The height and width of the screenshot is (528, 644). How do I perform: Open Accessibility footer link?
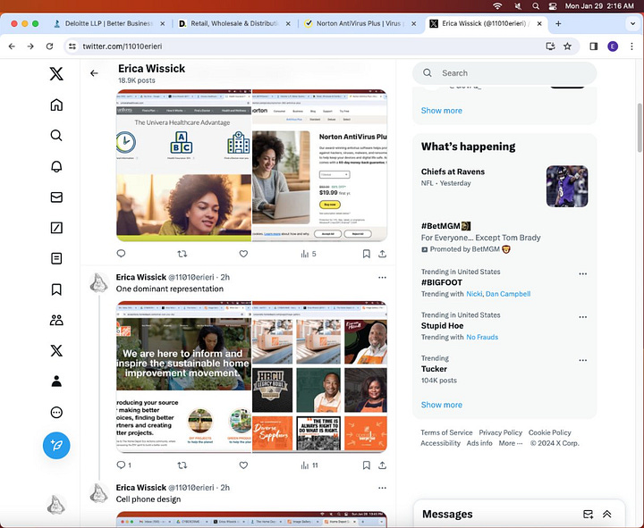coord(440,443)
